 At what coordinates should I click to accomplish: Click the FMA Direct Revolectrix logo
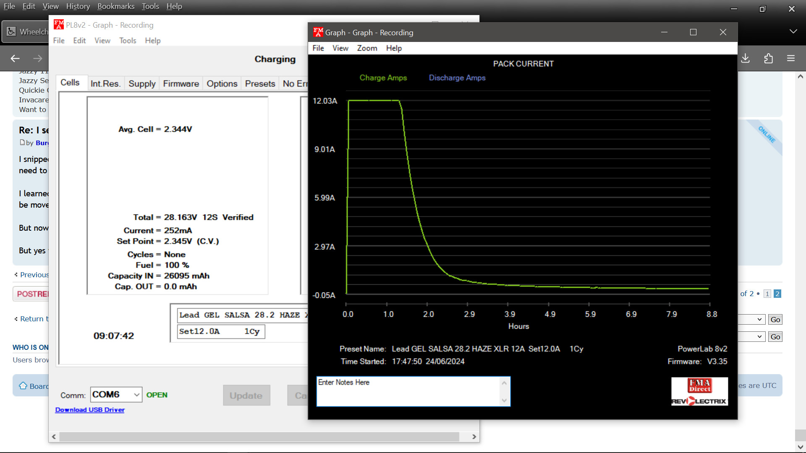point(699,391)
